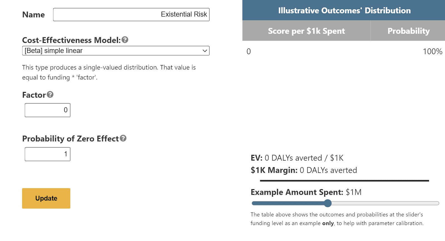Click the Example Amount Spent $1M label
Image resolution: width=445 pixels, height=241 pixels.
(306, 192)
